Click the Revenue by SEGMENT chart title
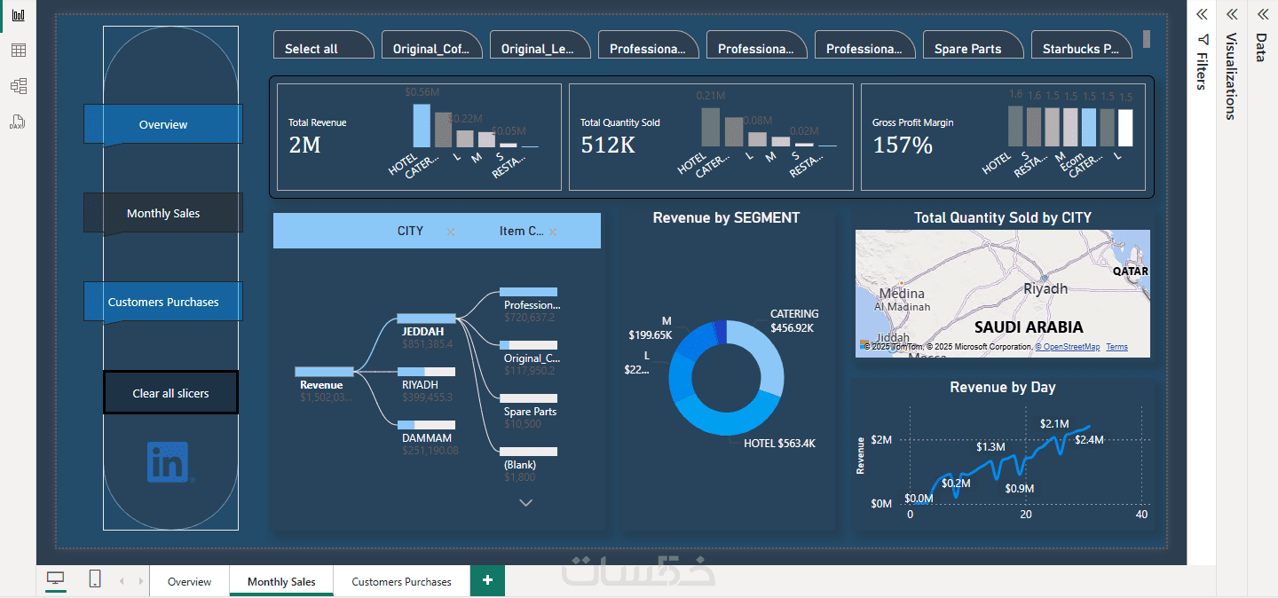Image resolution: width=1278 pixels, height=598 pixels. point(726,217)
